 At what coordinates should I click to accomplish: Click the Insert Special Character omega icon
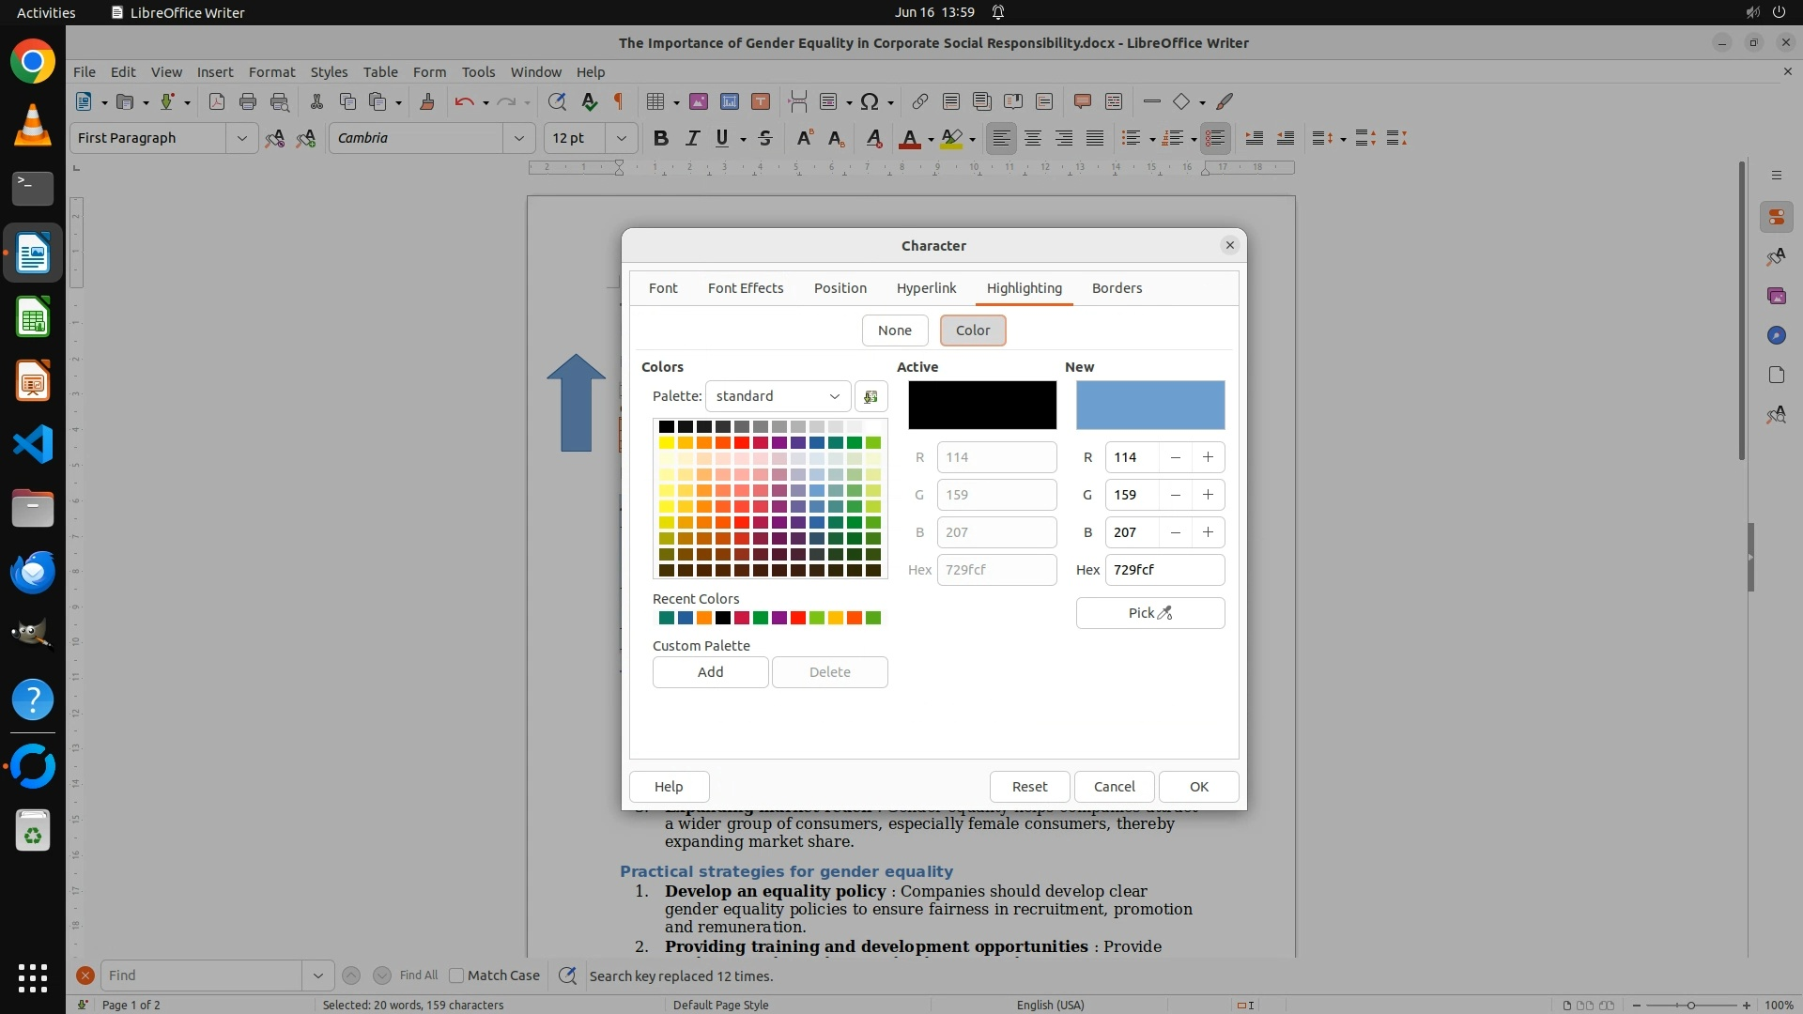[870, 101]
